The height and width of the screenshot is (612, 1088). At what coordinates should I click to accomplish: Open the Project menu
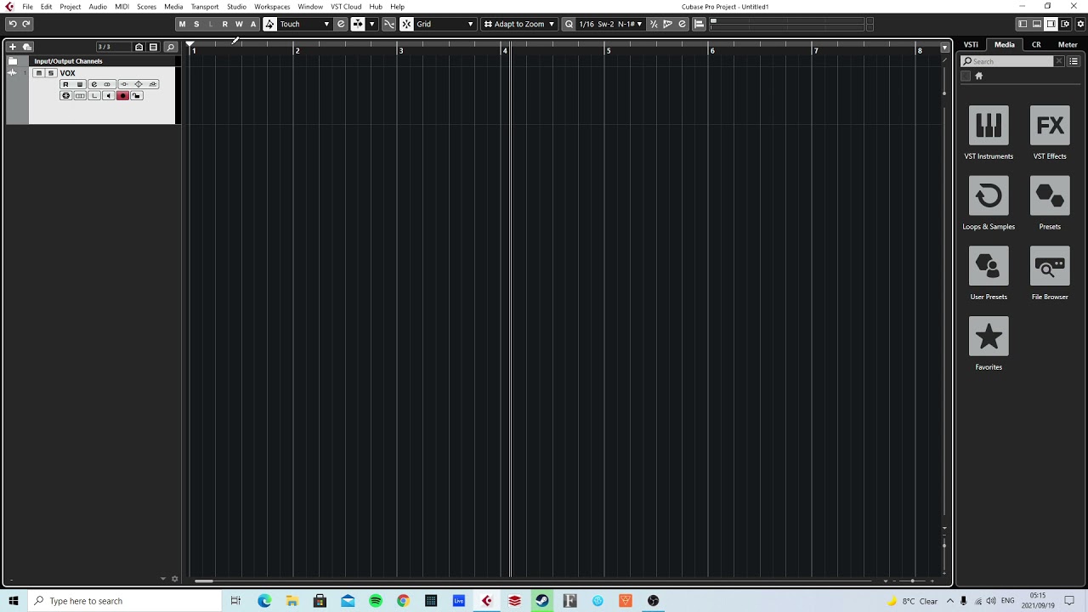[x=71, y=7]
